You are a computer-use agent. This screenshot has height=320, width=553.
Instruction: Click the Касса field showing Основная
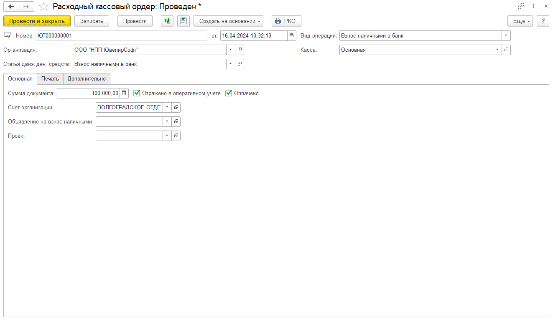(x=416, y=50)
